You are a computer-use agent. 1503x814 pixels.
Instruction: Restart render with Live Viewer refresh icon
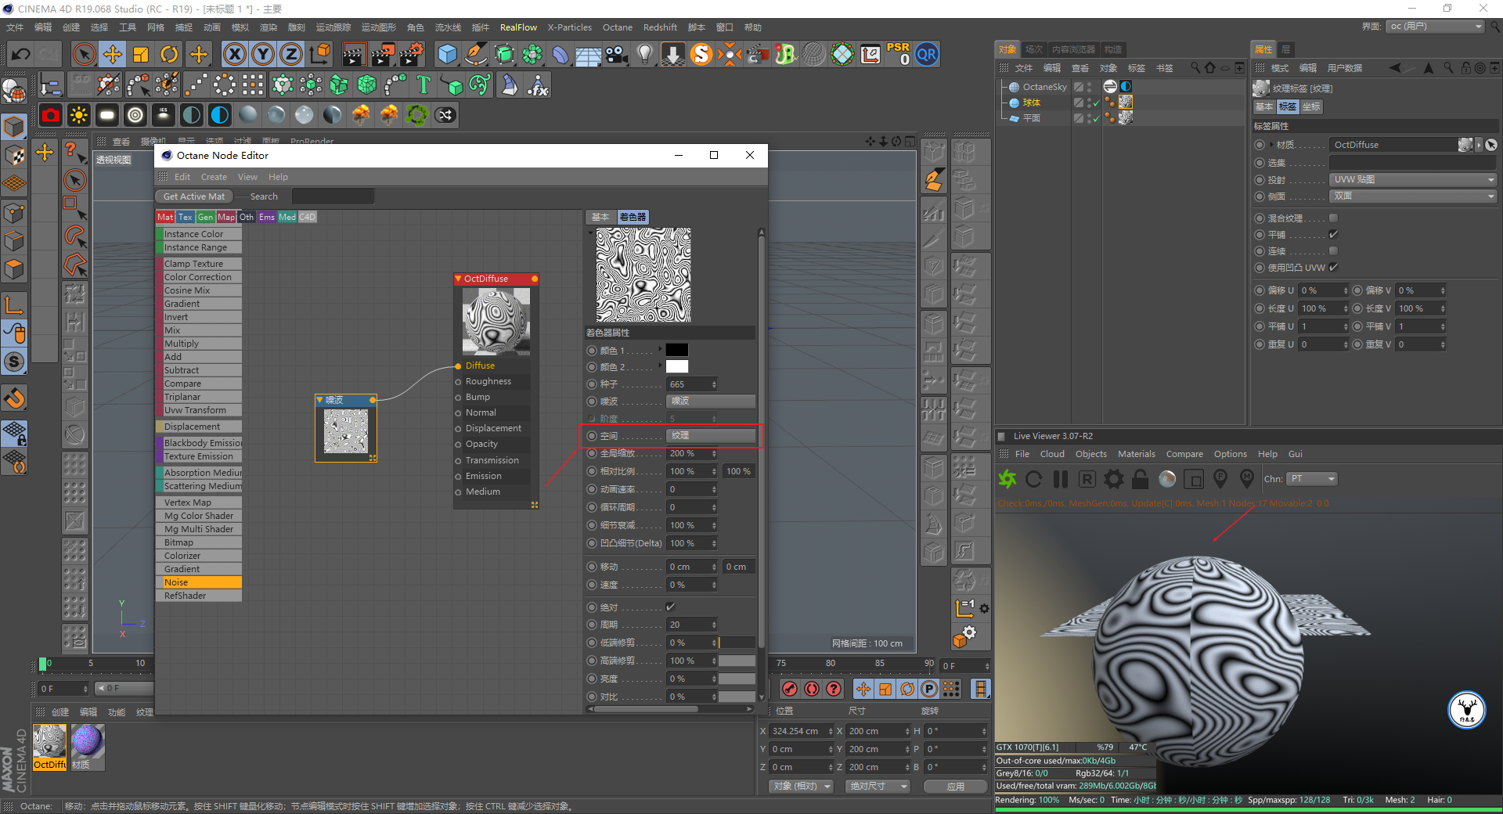coord(1034,479)
